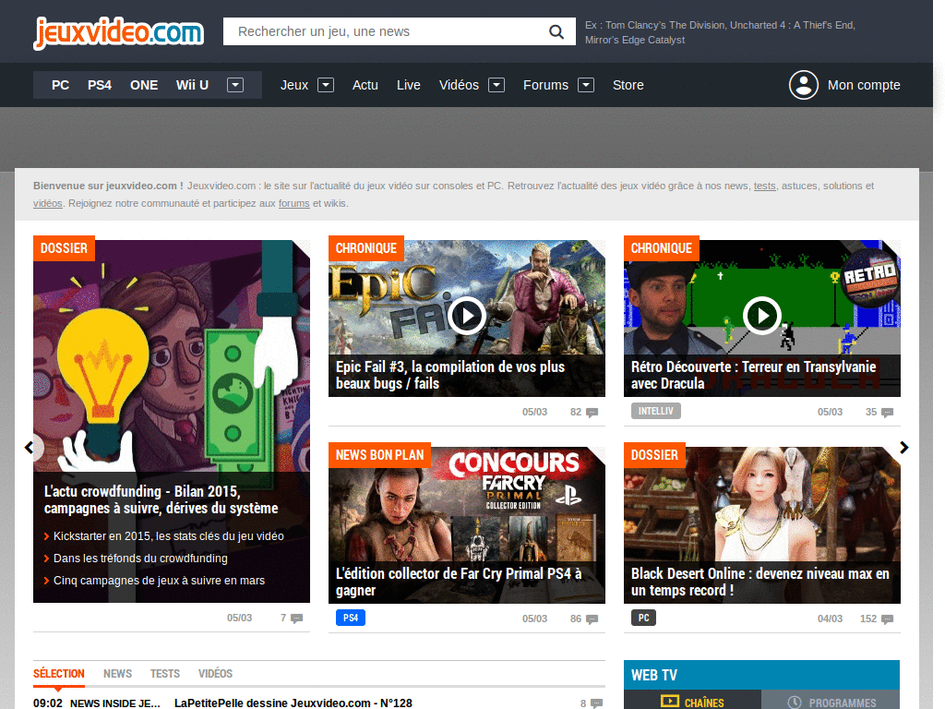Screen dimensions: 945x709
Task: Open the Forums menu item
Action: click(x=545, y=85)
